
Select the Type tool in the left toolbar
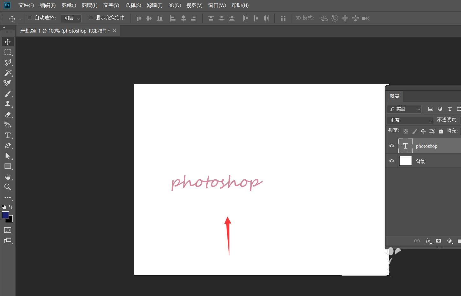(8, 135)
